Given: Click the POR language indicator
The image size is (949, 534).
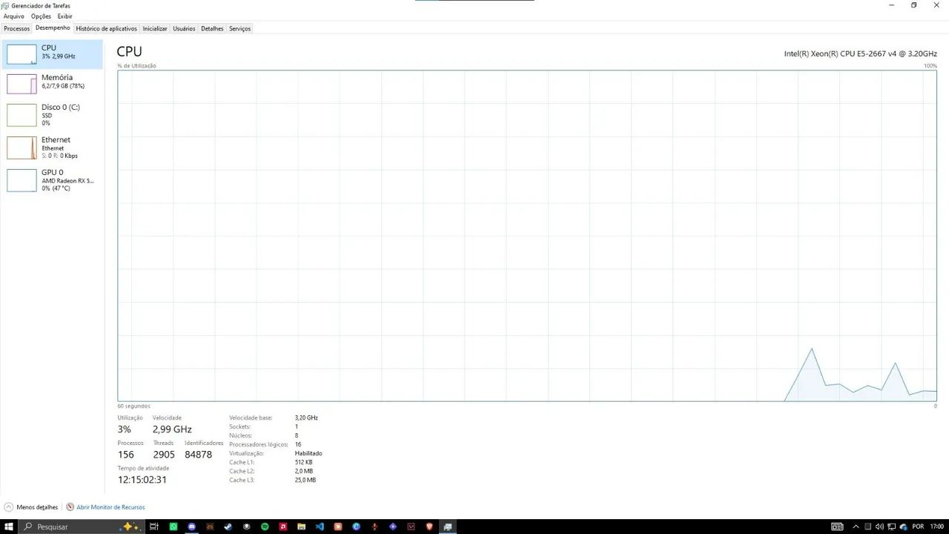Looking at the screenshot, I should point(918,527).
